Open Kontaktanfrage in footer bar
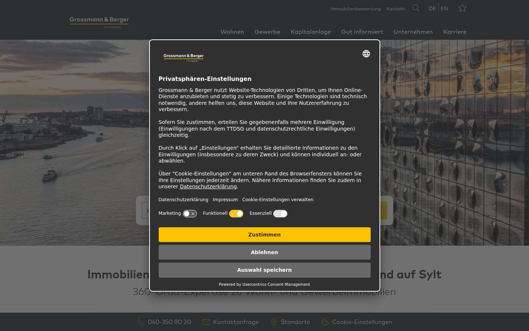This screenshot has height=331, width=529. coord(236,322)
